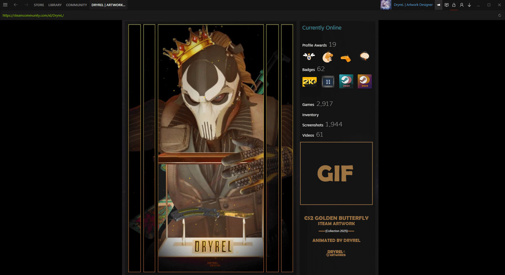The height and width of the screenshot is (275, 505).
Task: Open the main DRYREL artwork showcase
Action: tap(211, 148)
